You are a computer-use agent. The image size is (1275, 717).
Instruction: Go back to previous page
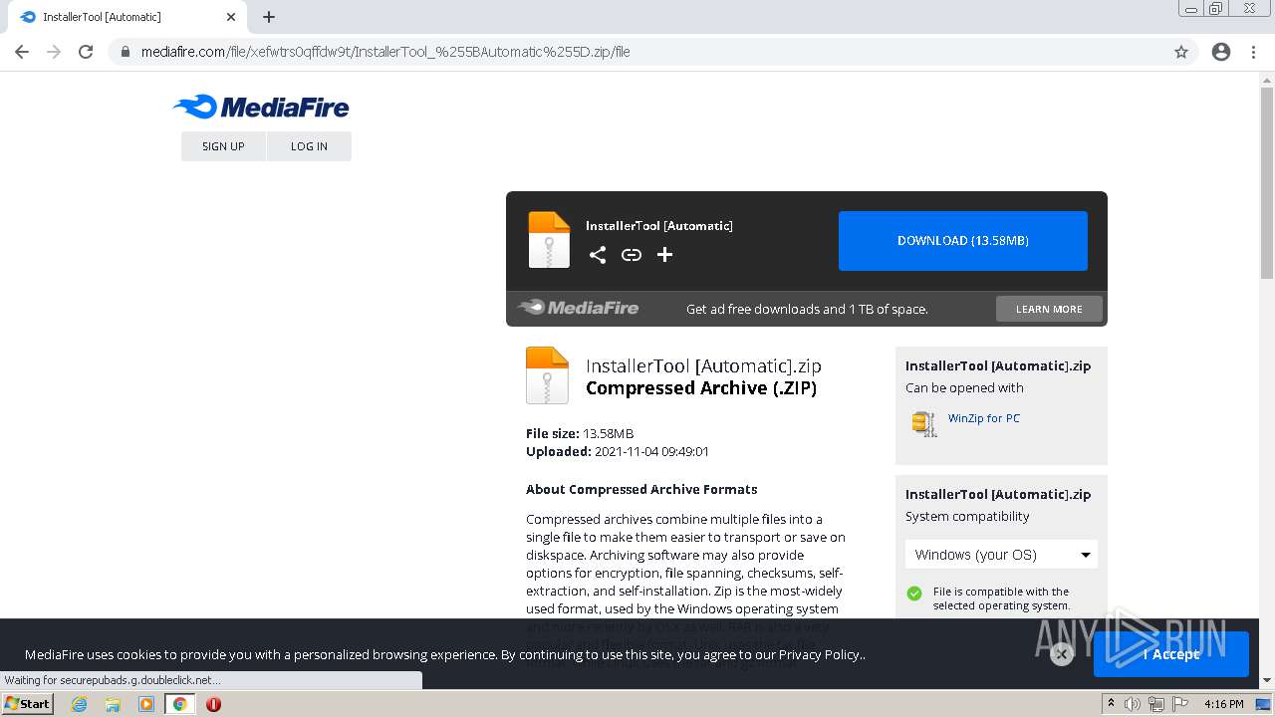[22, 52]
